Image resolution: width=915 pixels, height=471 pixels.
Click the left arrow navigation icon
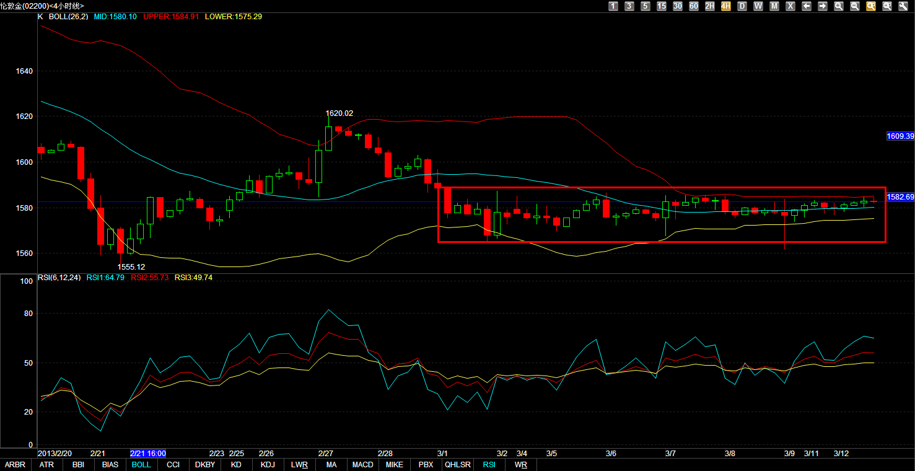[807, 6]
